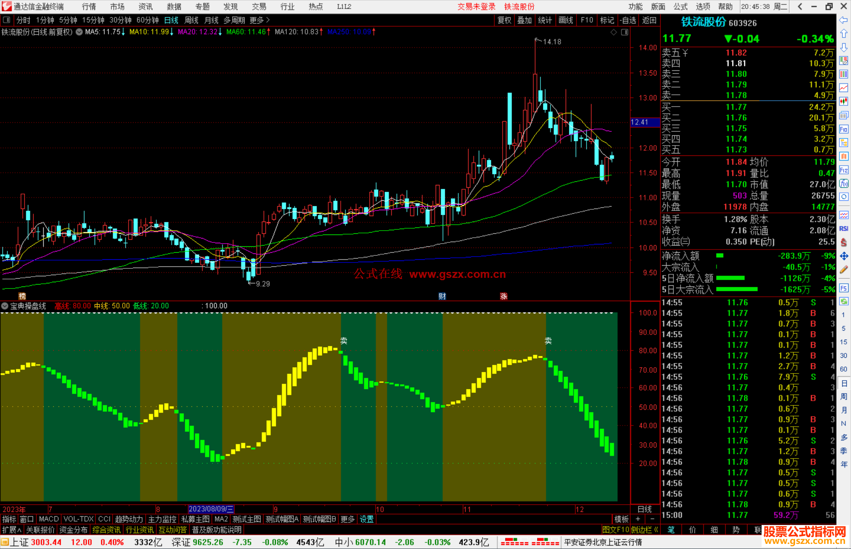Open the F12 sidebar icon
851x549 pixels.
click(x=844, y=170)
